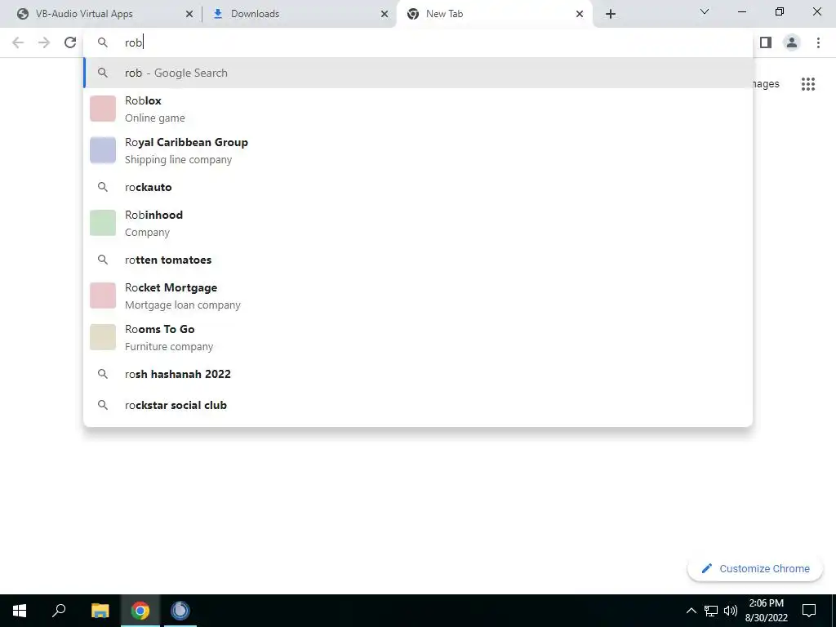Click Royal Caribbean Group thumbnail image

point(103,150)
